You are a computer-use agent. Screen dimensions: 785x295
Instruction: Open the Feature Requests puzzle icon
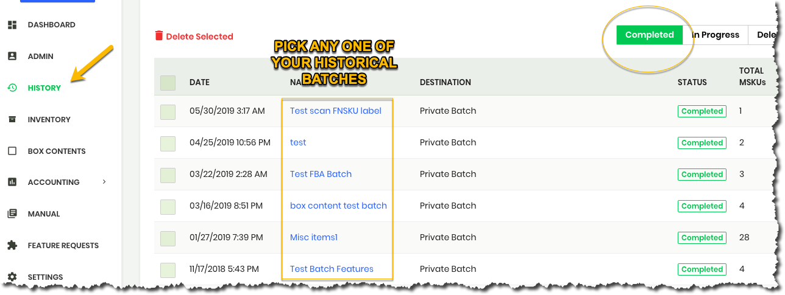coord(12,245)
